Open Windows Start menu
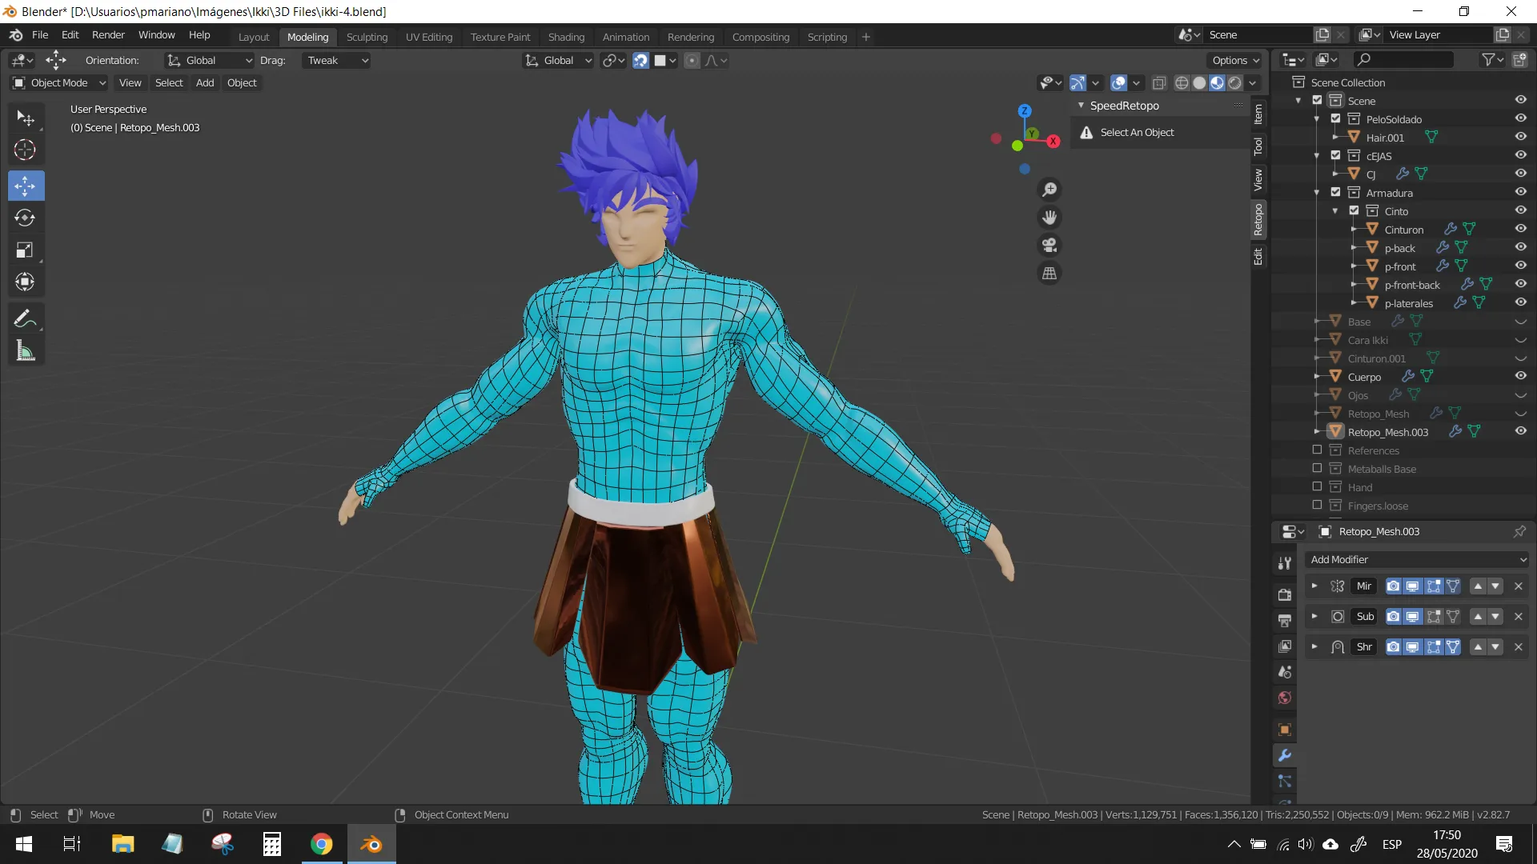 click(x=24, y=844)
